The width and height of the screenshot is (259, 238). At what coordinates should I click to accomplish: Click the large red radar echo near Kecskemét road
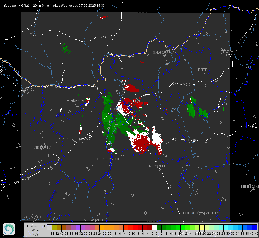[140, 143]
